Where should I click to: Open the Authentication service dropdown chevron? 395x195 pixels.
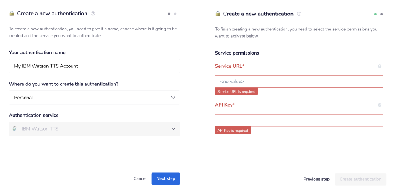point(173,129)
